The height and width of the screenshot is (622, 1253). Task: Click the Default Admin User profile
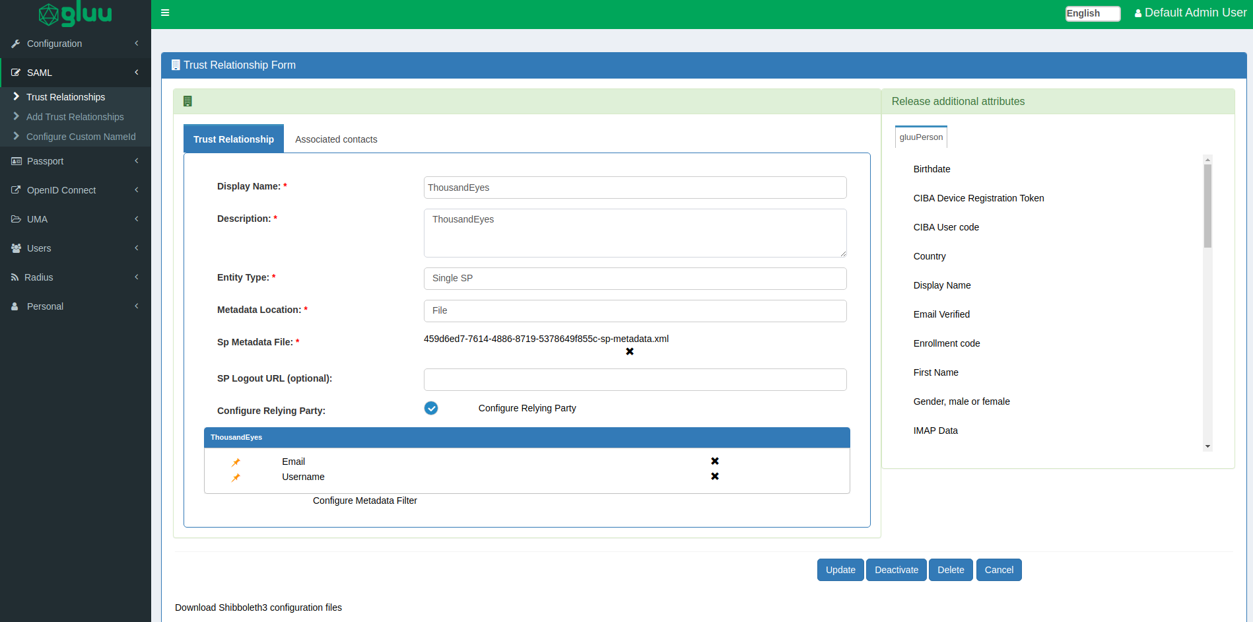[1190, 13]
